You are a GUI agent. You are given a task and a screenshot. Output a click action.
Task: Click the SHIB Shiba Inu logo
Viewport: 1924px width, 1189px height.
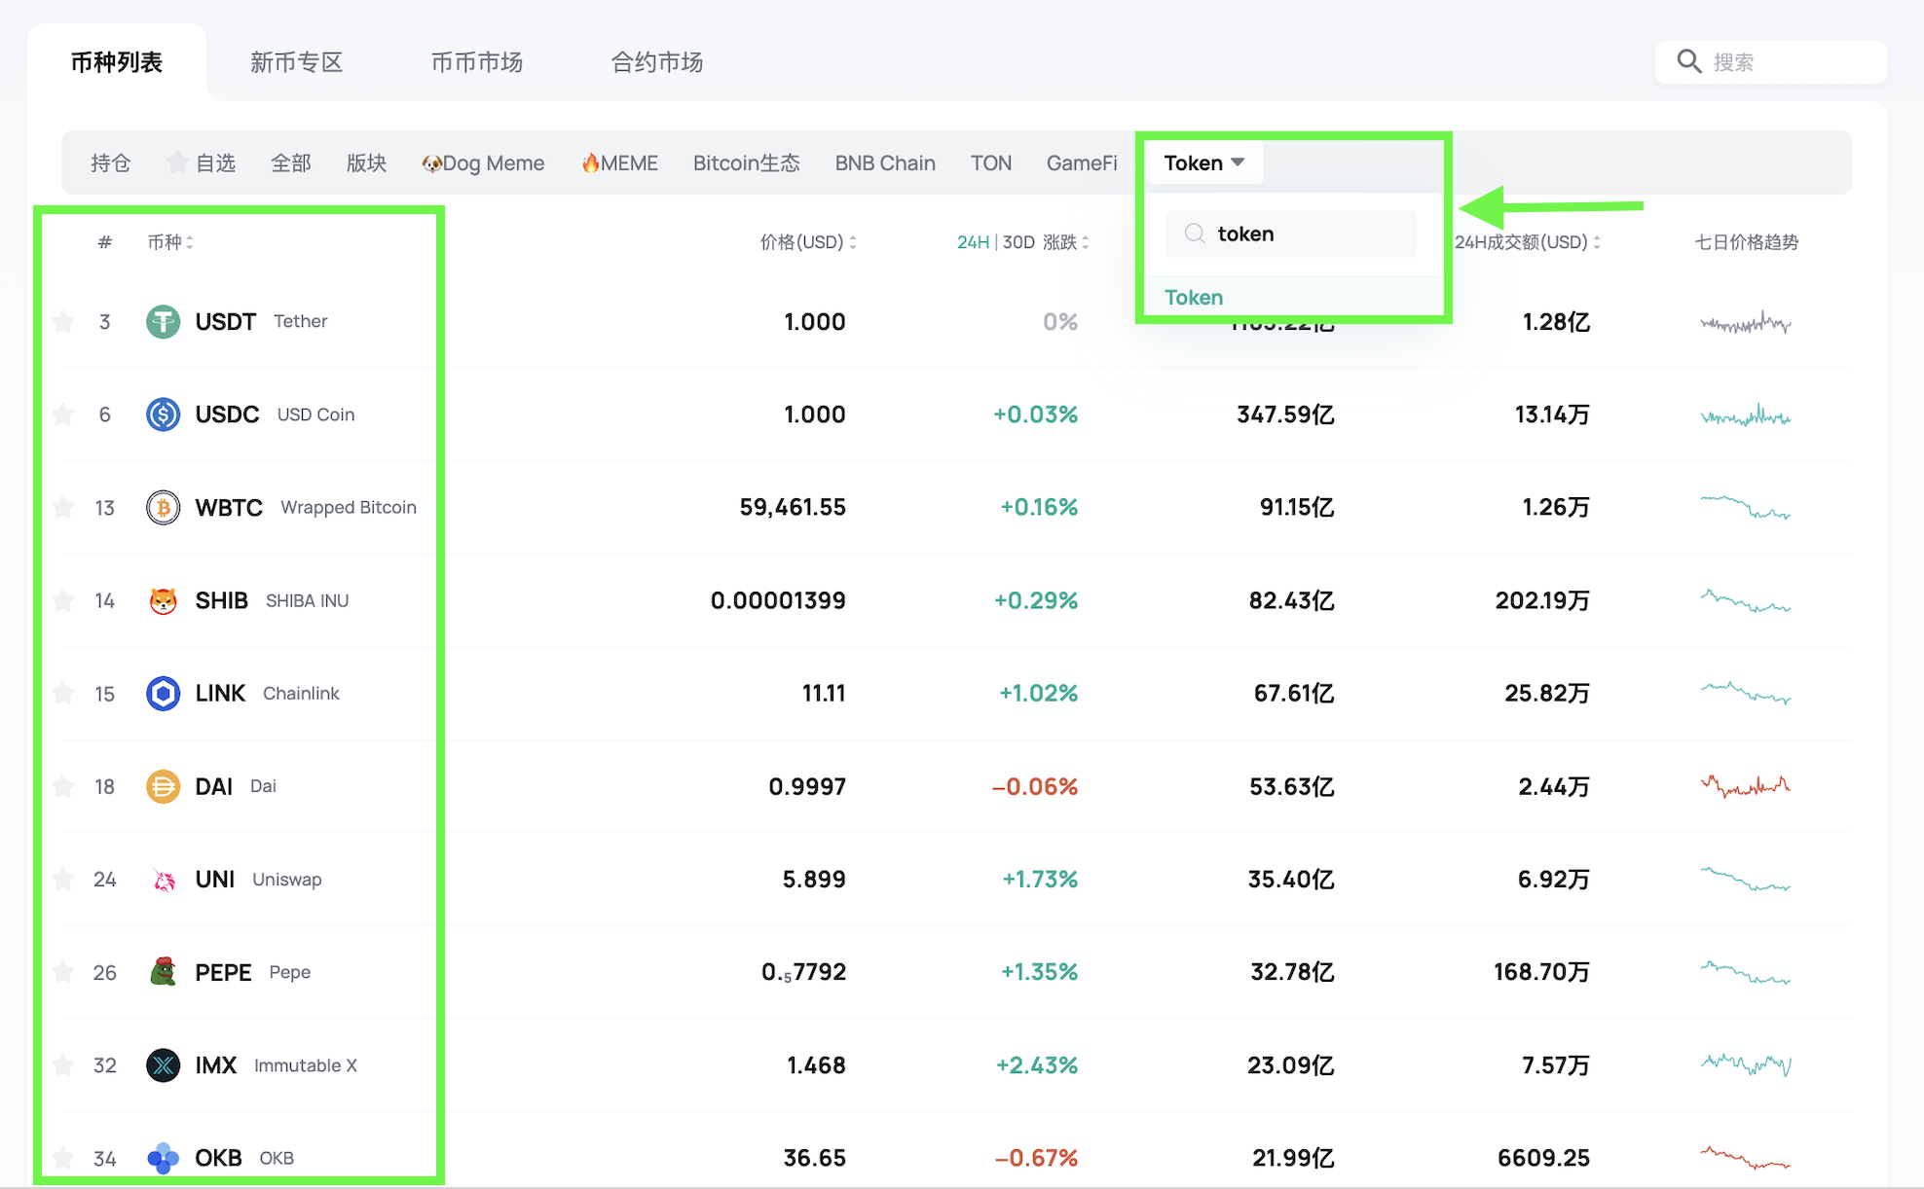pyautogui.click(x=163, y=600)
